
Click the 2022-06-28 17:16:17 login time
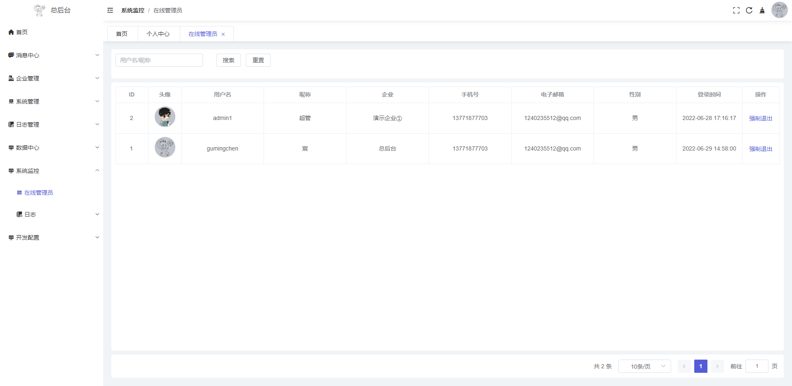709,118
